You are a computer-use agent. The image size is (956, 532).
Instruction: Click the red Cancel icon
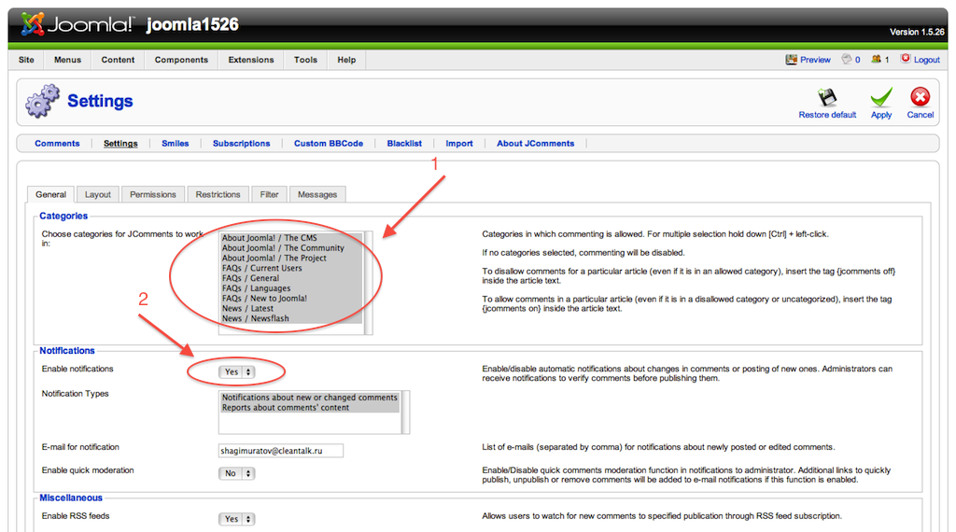coord(920,97)
